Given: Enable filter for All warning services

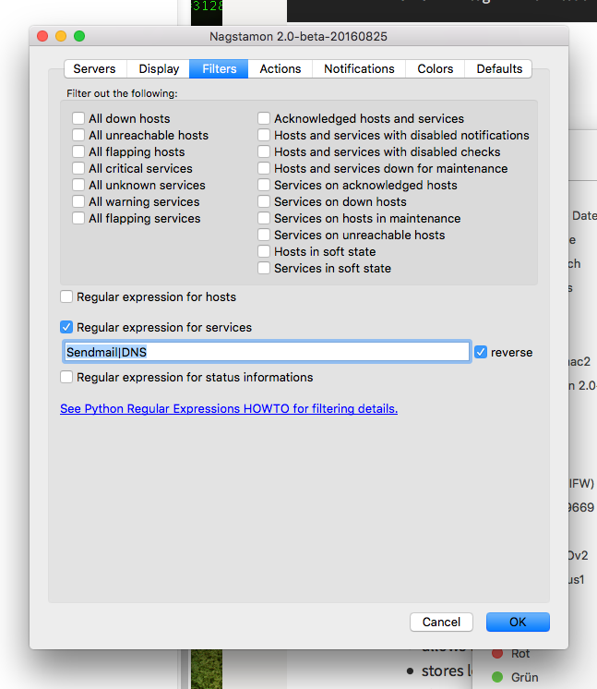Looking at the screenshot, I should pyautogui.click(x=79, y=202).
